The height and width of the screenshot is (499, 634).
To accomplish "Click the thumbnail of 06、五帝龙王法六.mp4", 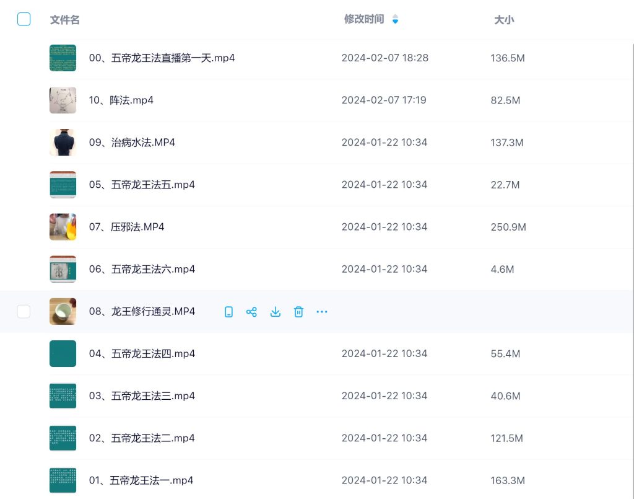I will (x=63, y=269).
